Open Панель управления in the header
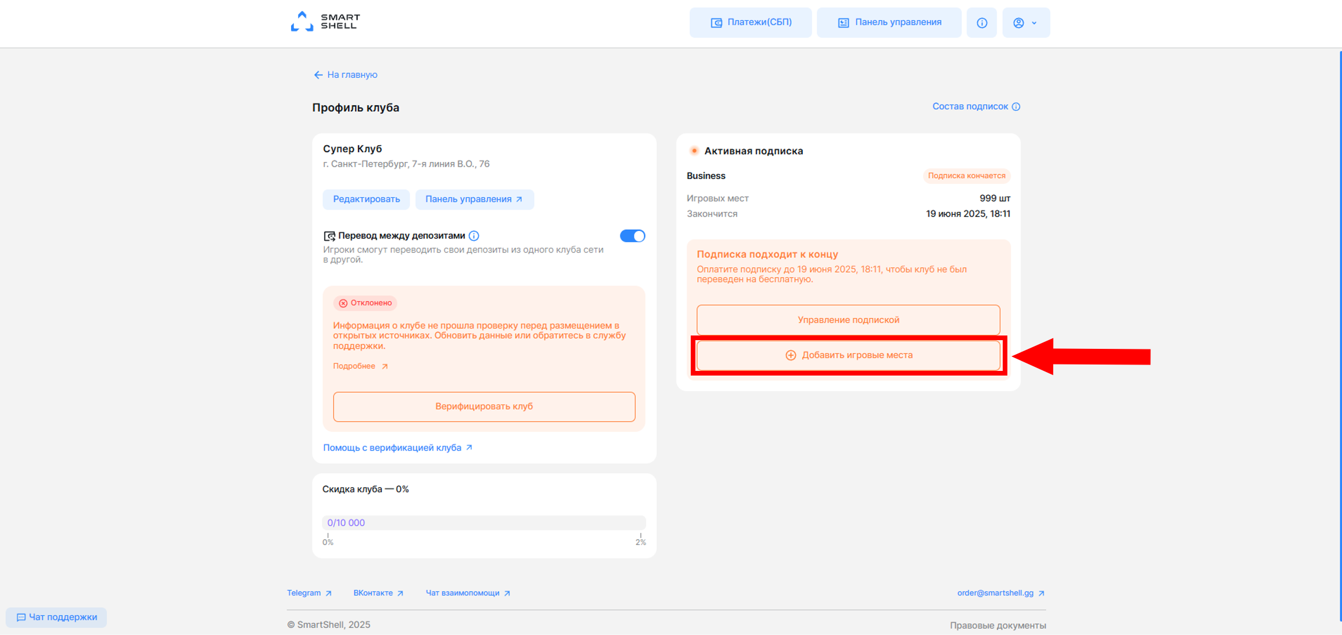The image size is (1342, 635). point(889,23)
